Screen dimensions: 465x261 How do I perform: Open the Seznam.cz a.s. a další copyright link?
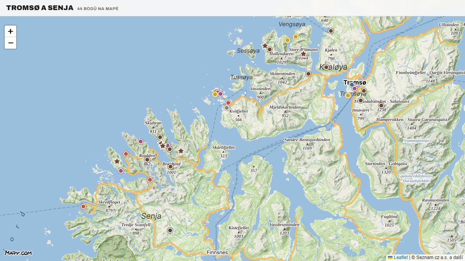(439, 257)
